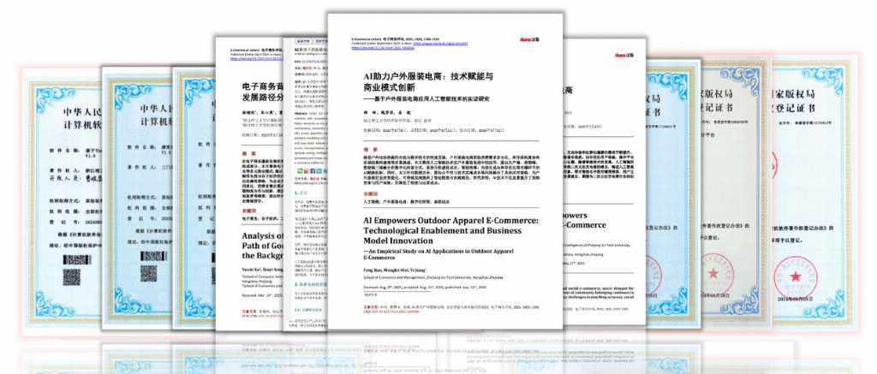Open the DOI link atop the left paper

point(254,60)
